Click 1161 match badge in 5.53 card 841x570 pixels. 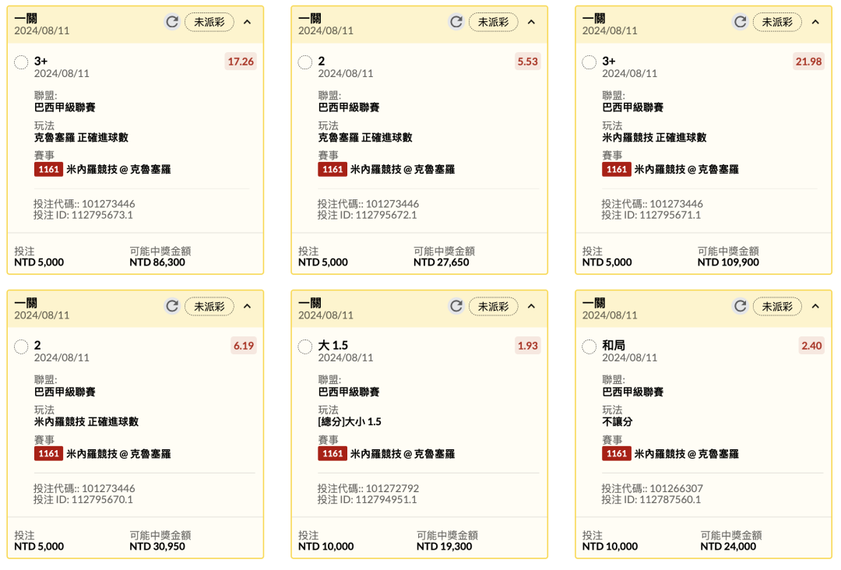click(333, 170)
